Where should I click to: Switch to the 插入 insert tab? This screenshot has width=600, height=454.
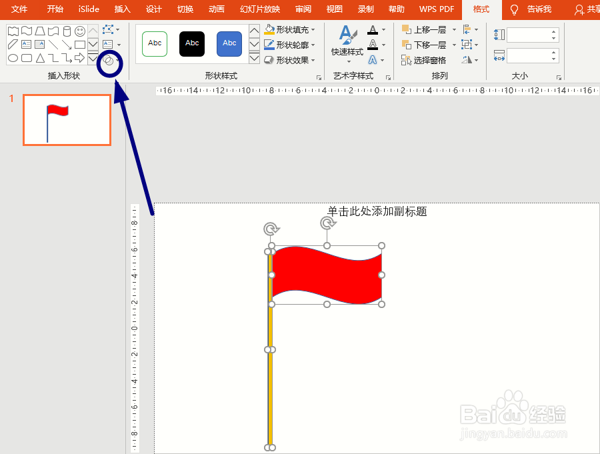123,9
